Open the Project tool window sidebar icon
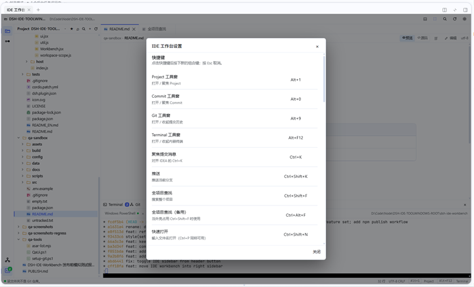 [x=7, y=31]
